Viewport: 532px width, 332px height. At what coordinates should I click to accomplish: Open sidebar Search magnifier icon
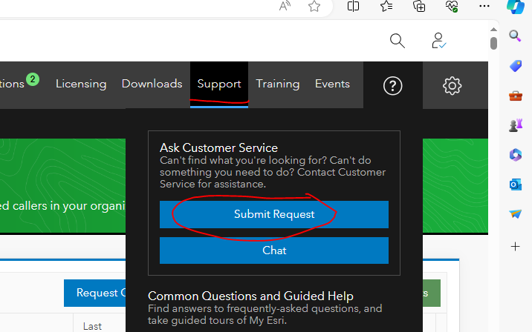[516, 36]
